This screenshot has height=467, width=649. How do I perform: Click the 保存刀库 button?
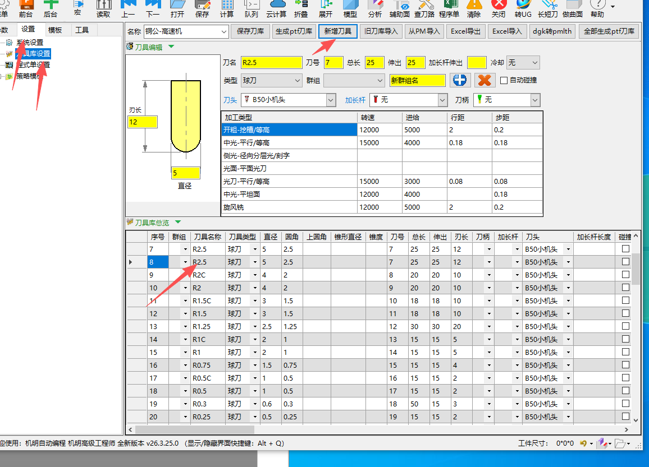point(250,31)
